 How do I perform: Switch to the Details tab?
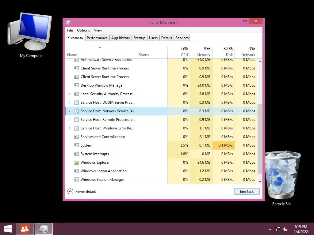[167, 38]
